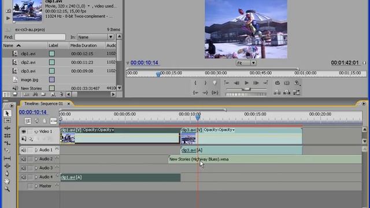The image size is (370, 208).
Task: Click Play In to Out button
Action: [214, 92]
